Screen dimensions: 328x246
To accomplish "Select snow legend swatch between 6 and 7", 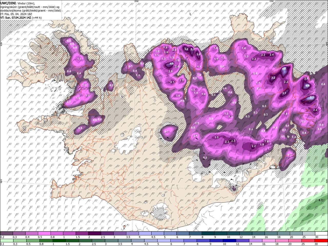I will coord(183,233).
